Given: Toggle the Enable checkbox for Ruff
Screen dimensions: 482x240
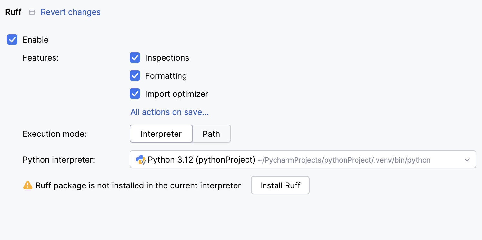Looking at the screenshot, I should click(12, 40).
